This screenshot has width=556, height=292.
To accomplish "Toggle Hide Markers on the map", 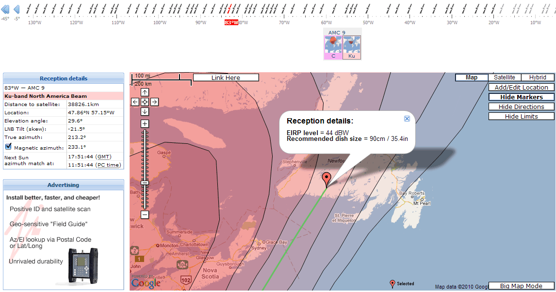I will (521, 97).
